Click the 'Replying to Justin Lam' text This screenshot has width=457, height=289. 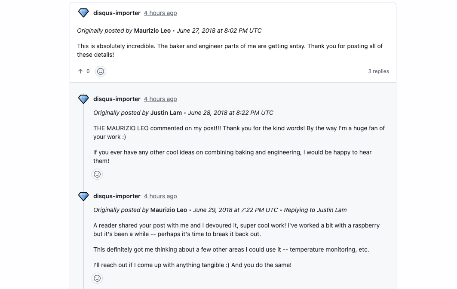point(316,210)
